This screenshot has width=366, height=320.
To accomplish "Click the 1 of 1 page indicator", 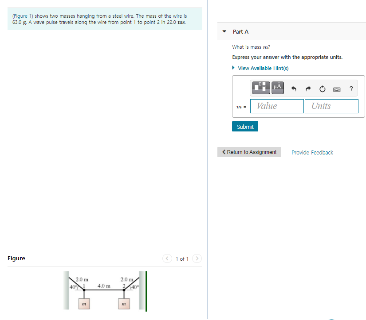I will coord(182,258).
